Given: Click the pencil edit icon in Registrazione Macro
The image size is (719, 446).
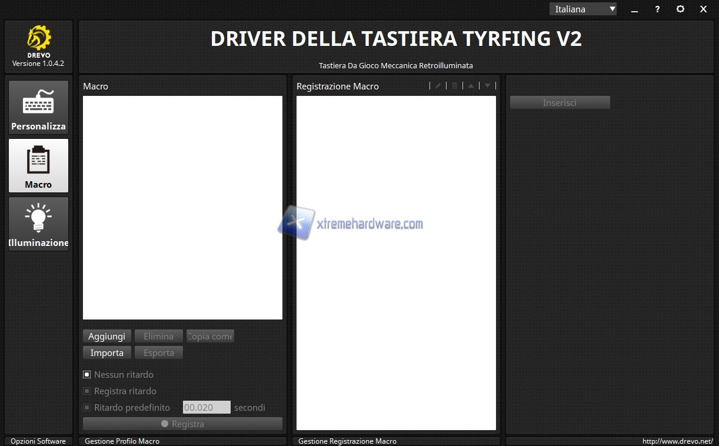Looking at the screenshot, I should click(438, 86).
